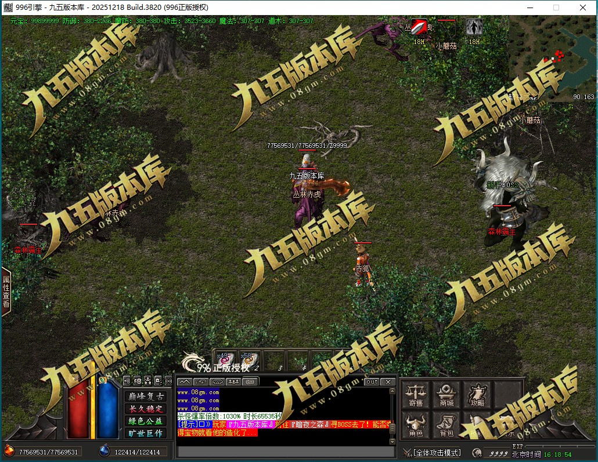Click the 小蘑菇 label between buff icons
Screen dimensions: 598x462
point(446,46)
